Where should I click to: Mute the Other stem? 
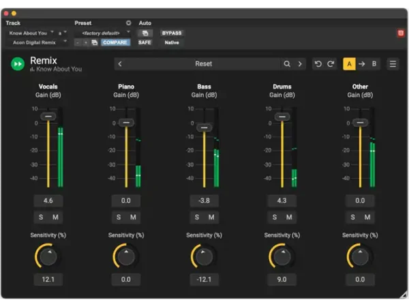(367, 217)
